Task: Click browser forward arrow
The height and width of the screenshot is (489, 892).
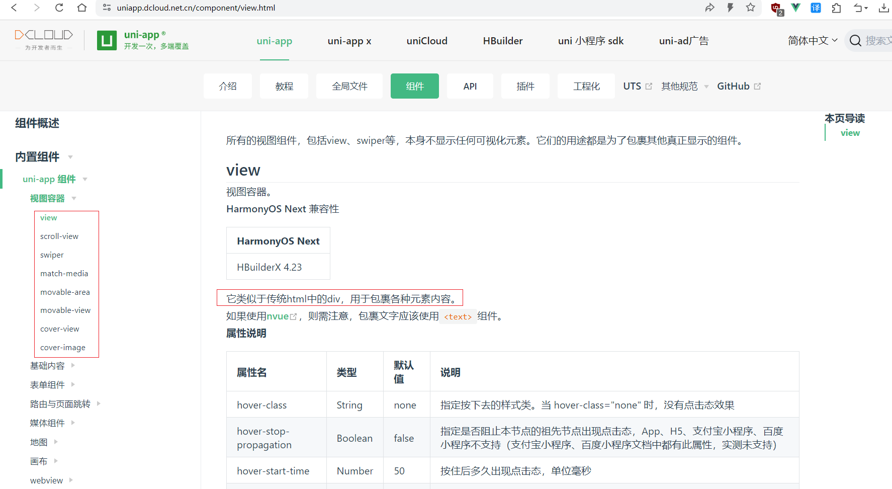Action: 37,8
